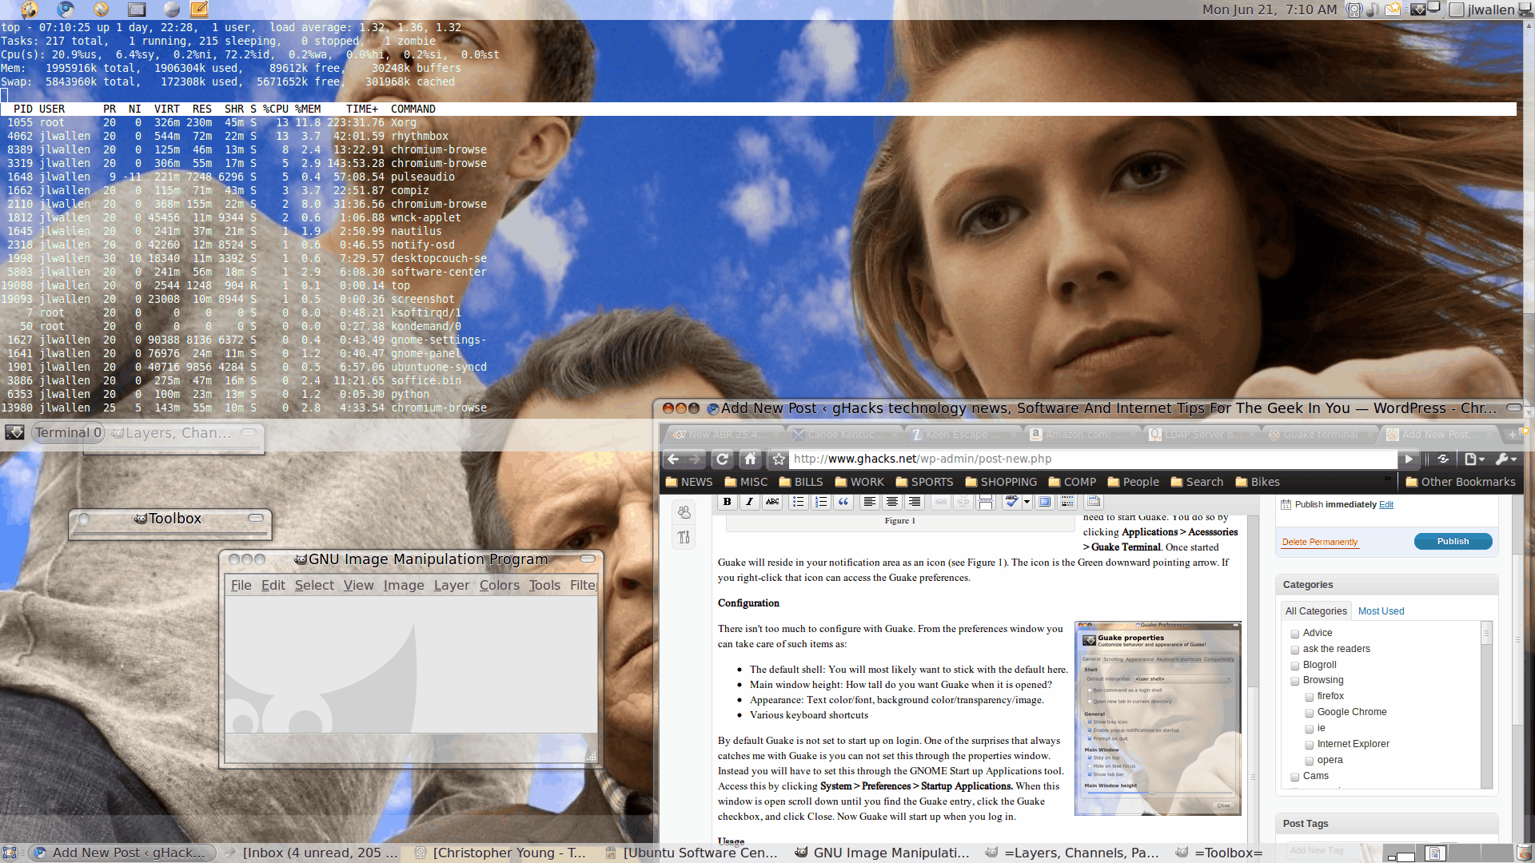Click the insert link chain icon
1535x863 pixels.
point(940,502)
